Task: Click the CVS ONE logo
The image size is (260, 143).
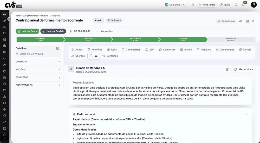Action: (13, 5)
